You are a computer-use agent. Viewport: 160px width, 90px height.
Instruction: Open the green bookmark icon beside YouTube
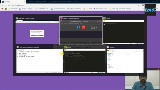(x=6, y=9)
